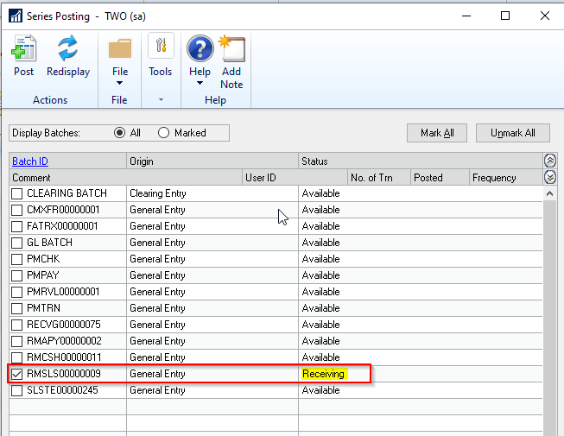Uncheck the RMSLS00000009 batch checkbox
564x436 pixels.
point(16,374)
